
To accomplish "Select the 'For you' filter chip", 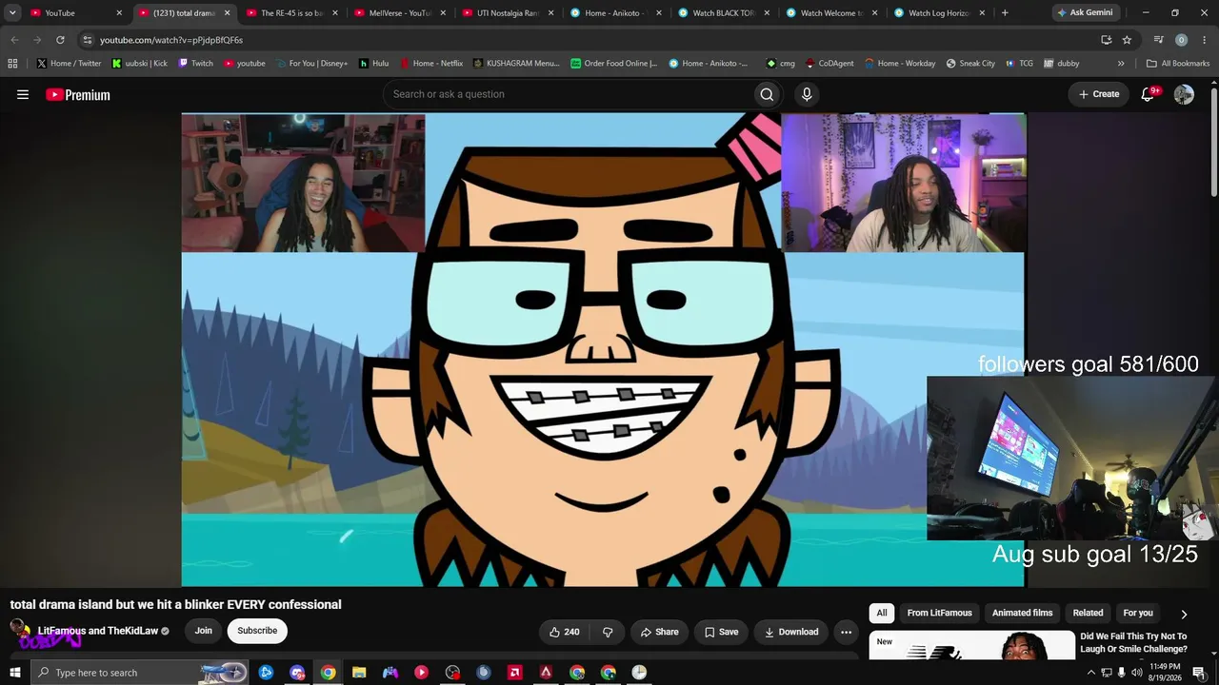I will [x=1138, y=614].
